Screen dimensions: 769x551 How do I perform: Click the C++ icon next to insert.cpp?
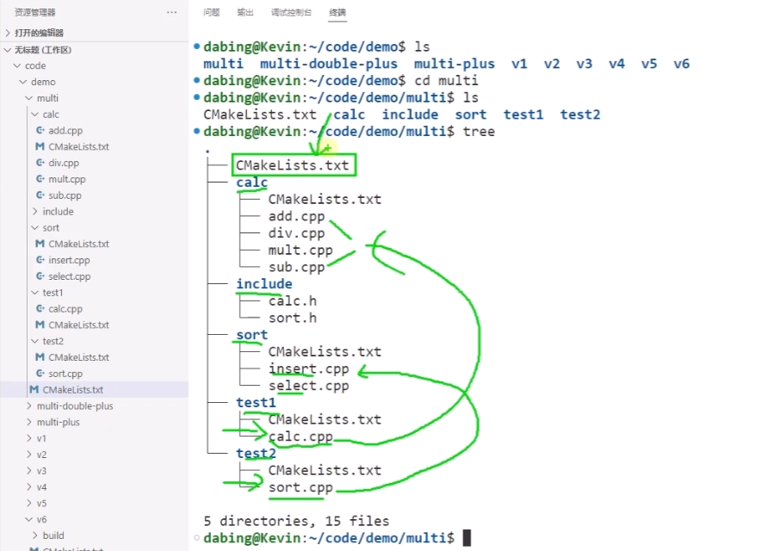click(x=40, y=260)
